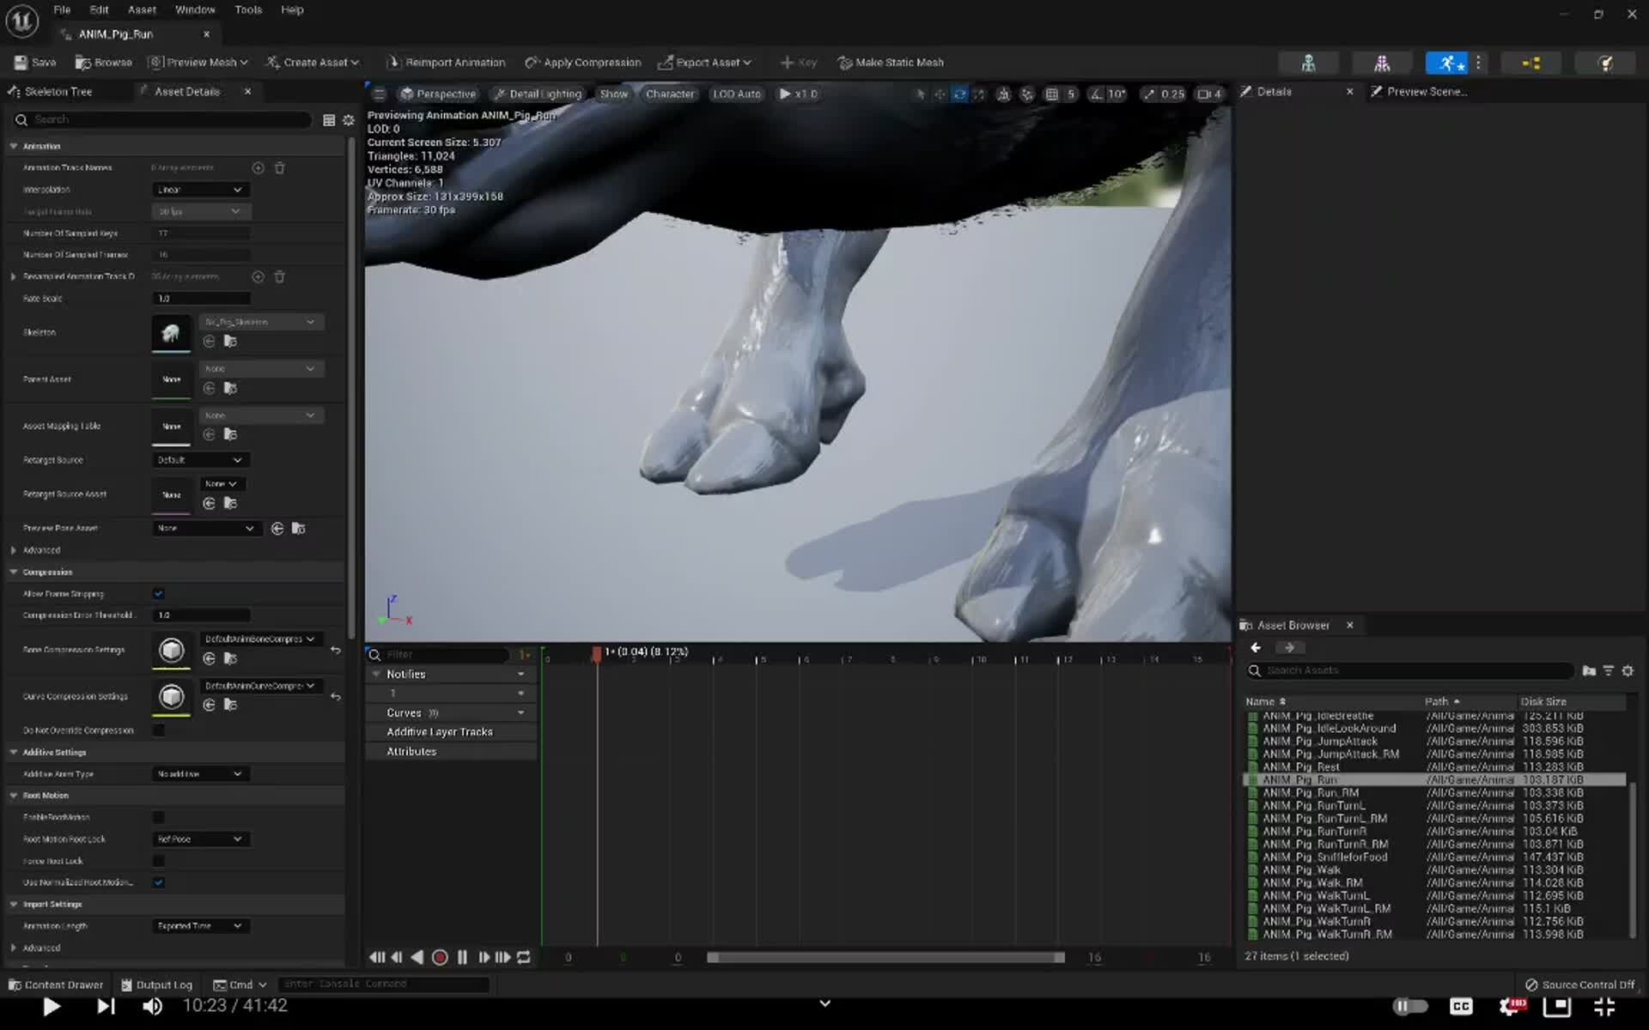Disable Allow Frame Stripping
The height and width of the screenshot is (1030, 1649).
pyautogui.click(x=158, y=593)
